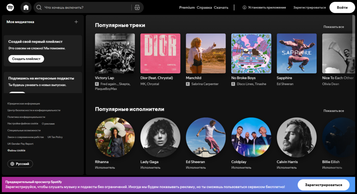Open Calvin Harris artist photo

tap(297, 137)
